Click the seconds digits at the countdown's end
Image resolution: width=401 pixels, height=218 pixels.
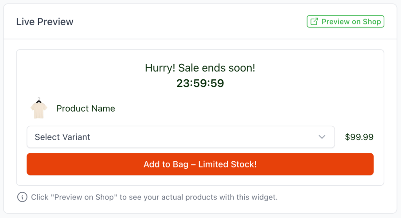(x=217, y=83)
